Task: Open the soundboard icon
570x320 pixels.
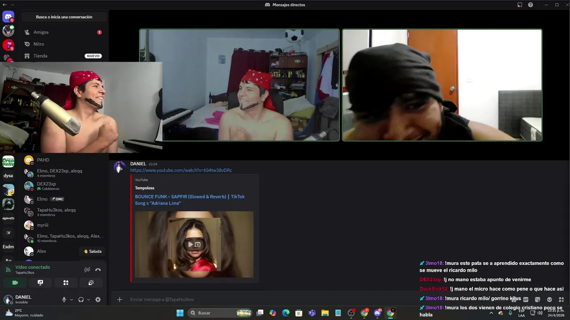Action: [91, 283]
